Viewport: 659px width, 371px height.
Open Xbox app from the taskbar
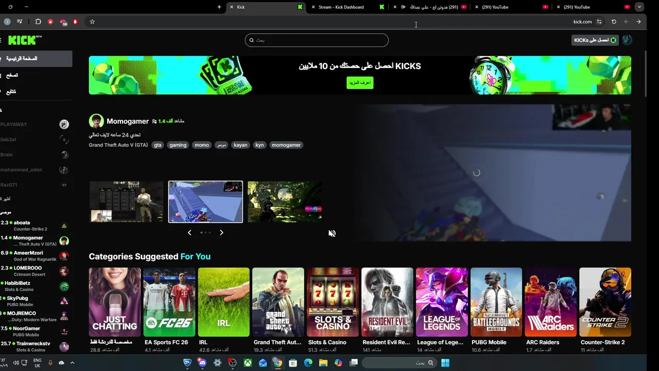click(248, 363)
